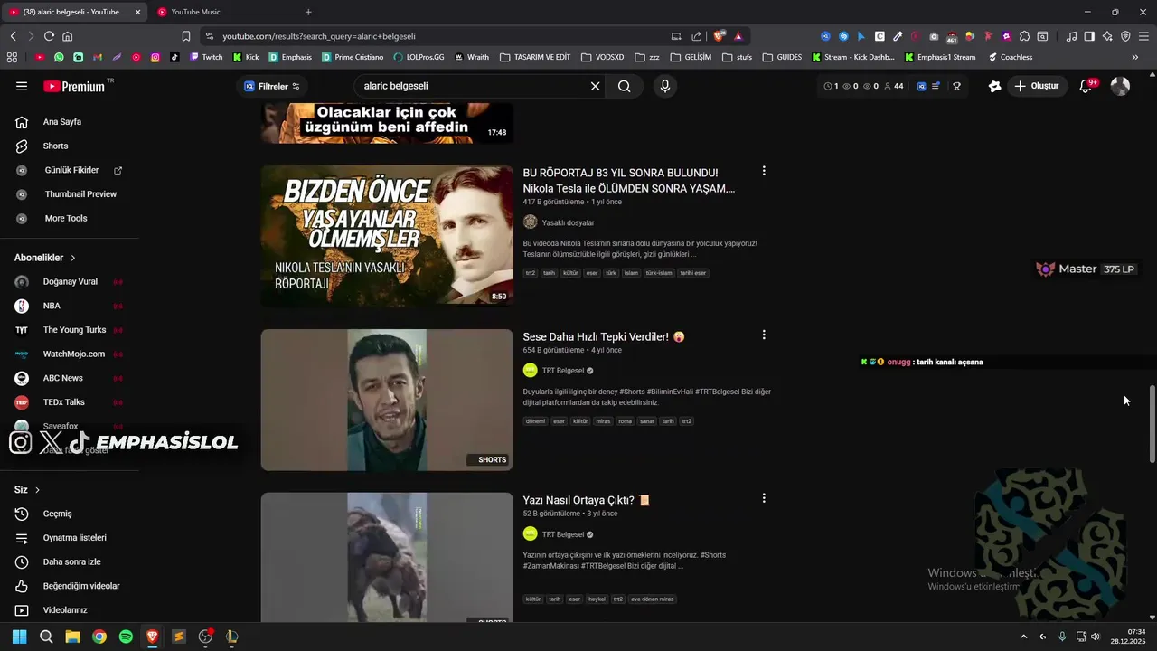This screenshot has height=651, width=1157.
Task: Open the Doğanay Vural subscription
Action: [x=70, y=281]
